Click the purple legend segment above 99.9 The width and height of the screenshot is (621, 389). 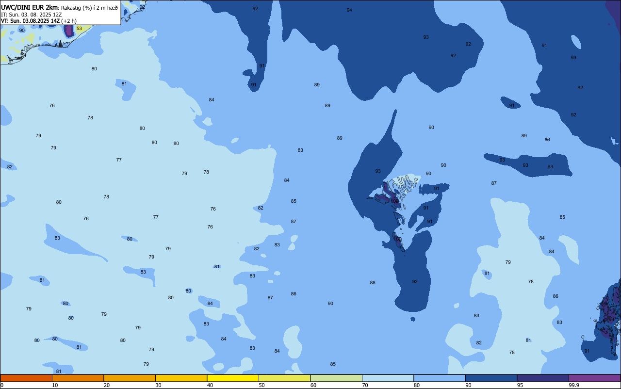[594, 378]
